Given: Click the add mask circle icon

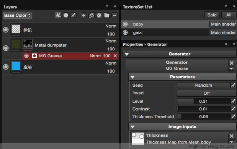Looking at the screenshot, I should (x=66, y=15).
